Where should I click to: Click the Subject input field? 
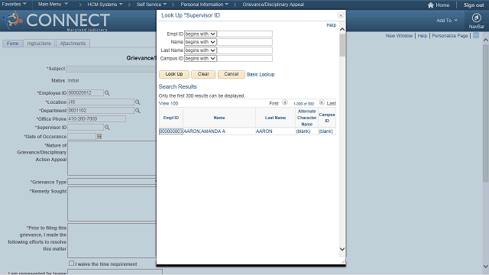pyautogui.click(x=112, y=69)
